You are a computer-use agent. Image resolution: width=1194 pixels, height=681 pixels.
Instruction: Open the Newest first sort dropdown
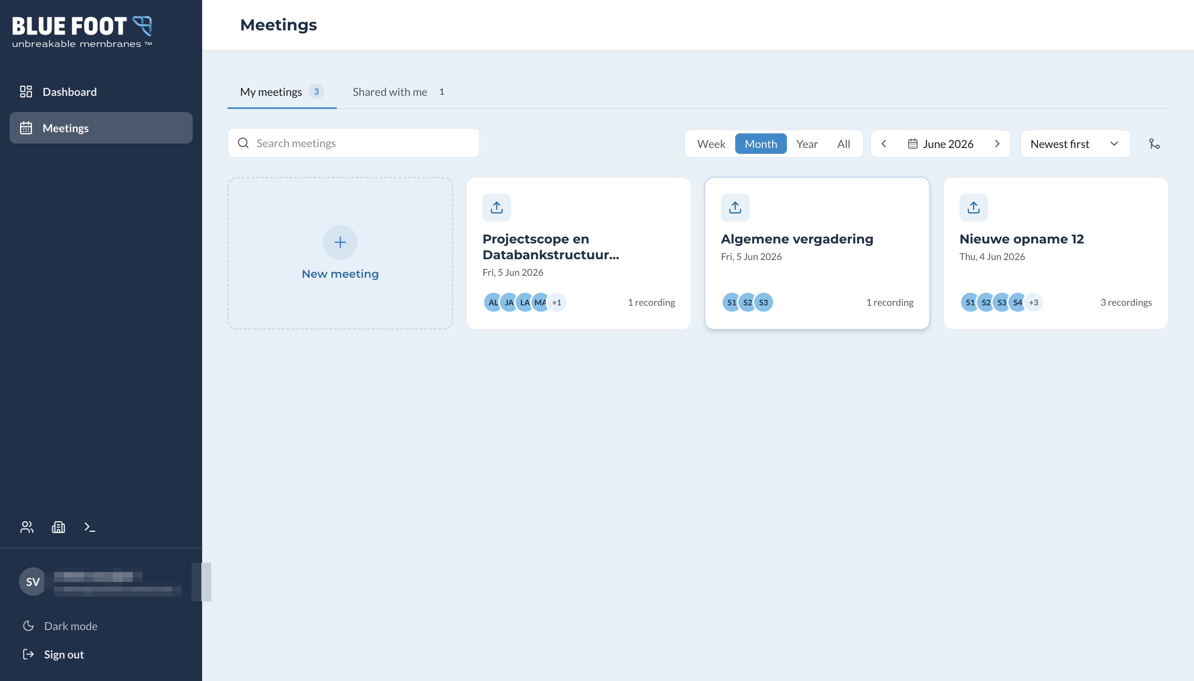1075,144
